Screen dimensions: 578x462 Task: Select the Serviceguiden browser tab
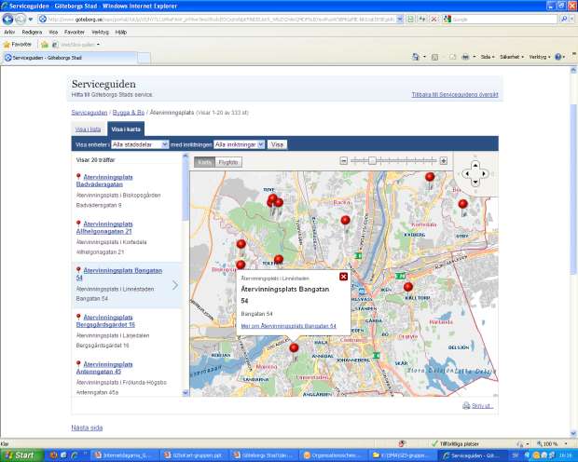point(70,58)
